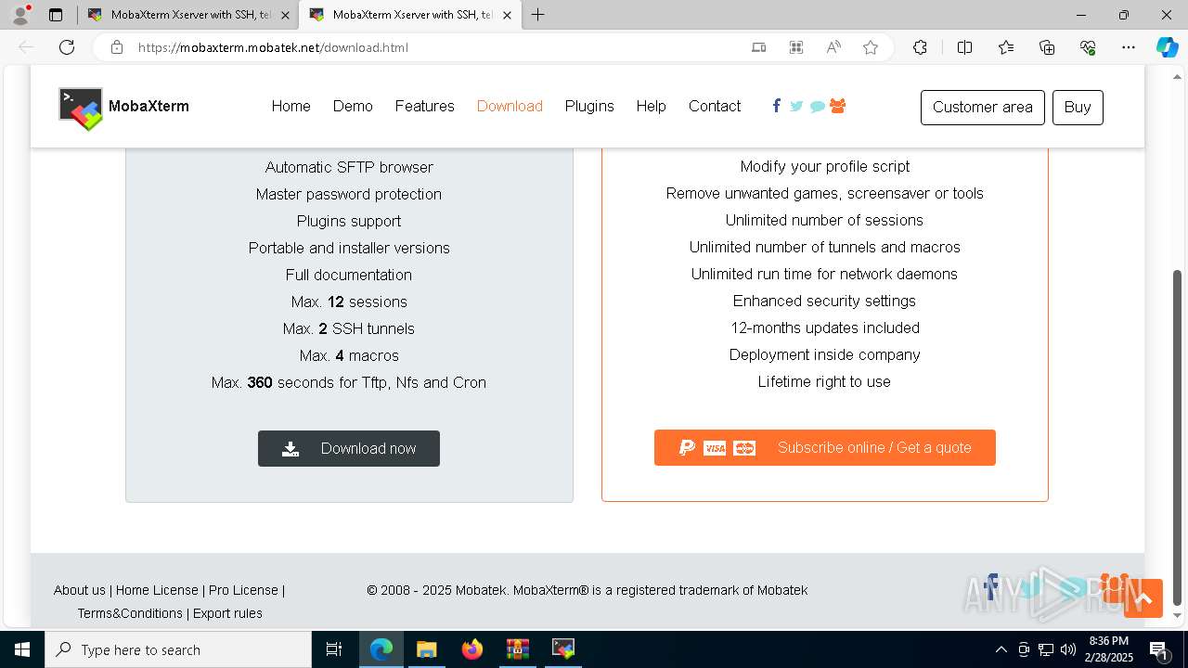Open the Plugins menu item

click(x=589, y=106)
